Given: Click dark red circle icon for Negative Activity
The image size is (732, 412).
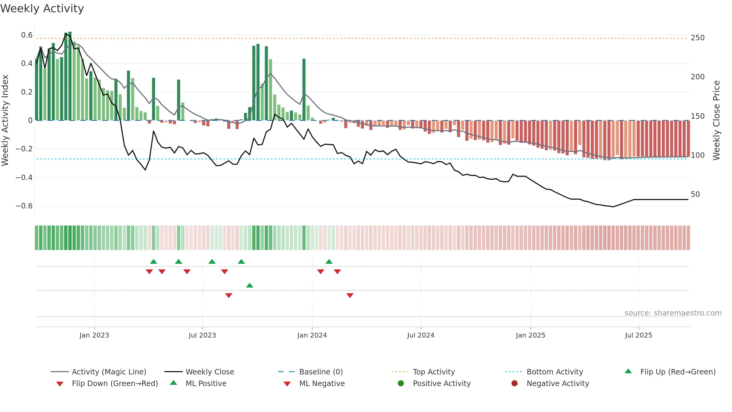Looking at the screenshot, I should pos(515,383).
